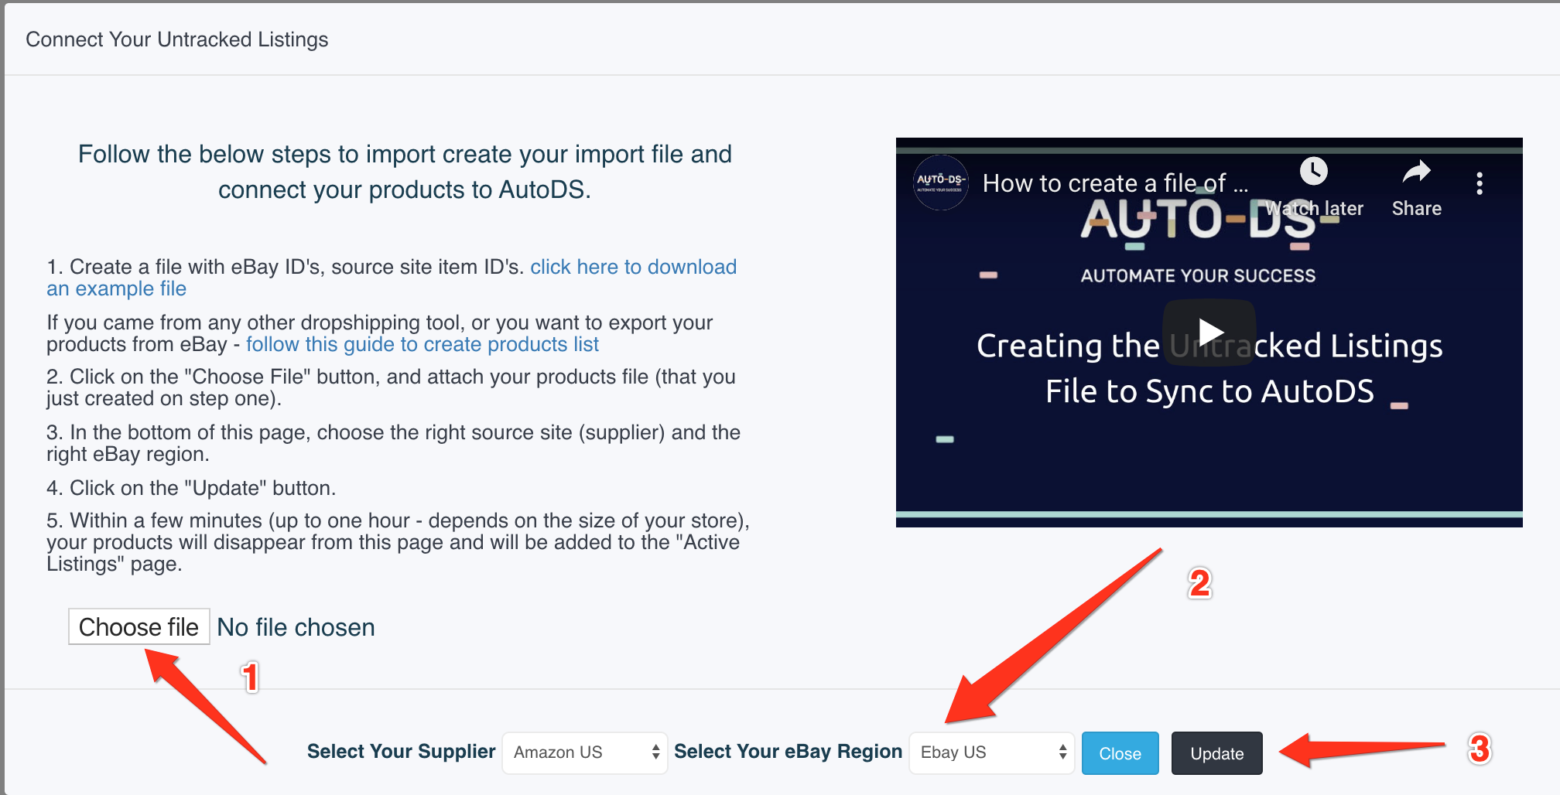Screen dimensions: 1560x795
Task: Click the AutoDS channel logo avatar
Action: click(x=941, y=183)
